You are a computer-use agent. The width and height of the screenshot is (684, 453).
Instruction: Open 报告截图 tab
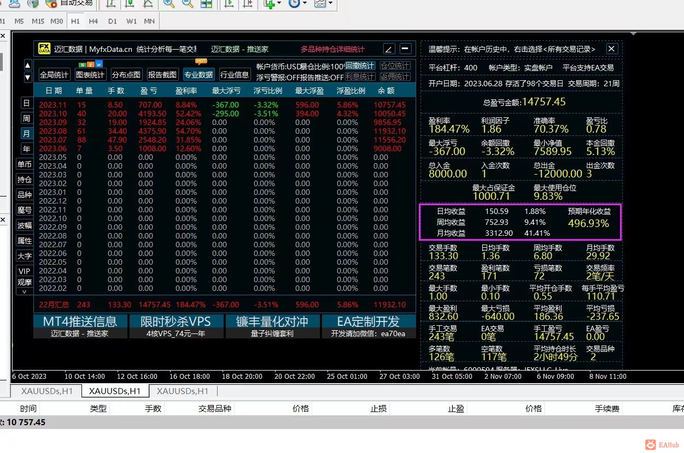point(162,75)
